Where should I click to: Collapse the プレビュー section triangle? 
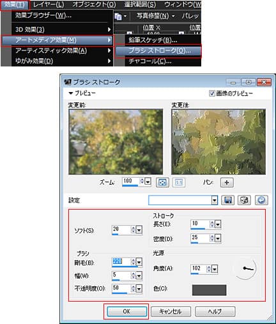pyautogui.click(x=71, y=93)
